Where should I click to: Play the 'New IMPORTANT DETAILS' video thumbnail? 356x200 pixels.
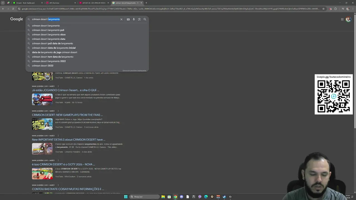pos(42,149)
